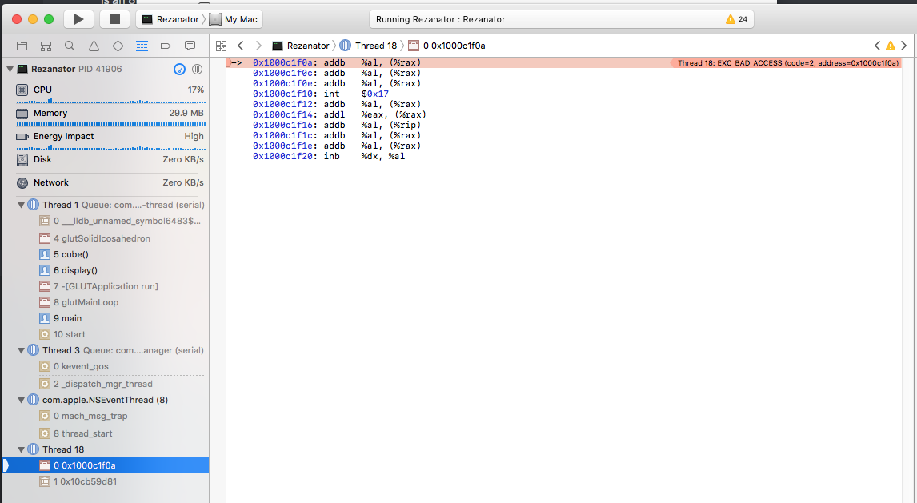Click the thread view options icon beside PID
Screen dimensions: 917x503
pos(197,69)
